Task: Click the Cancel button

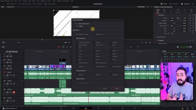Action: click(x=105, y=88)
